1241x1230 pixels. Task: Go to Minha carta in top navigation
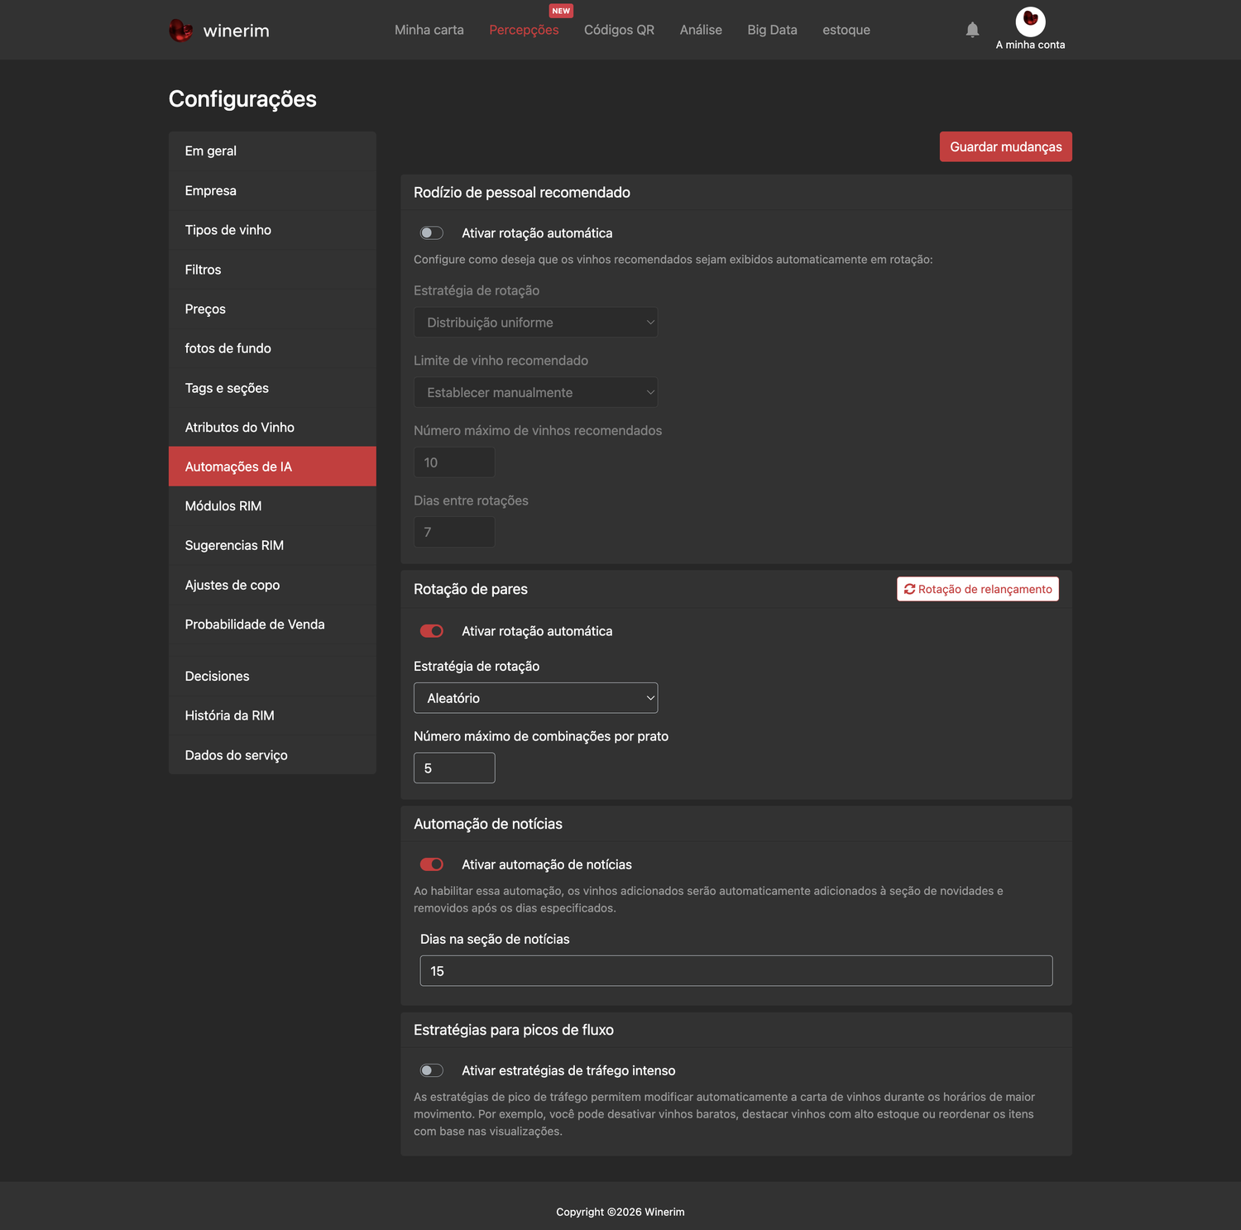click(x=429, y=30)
